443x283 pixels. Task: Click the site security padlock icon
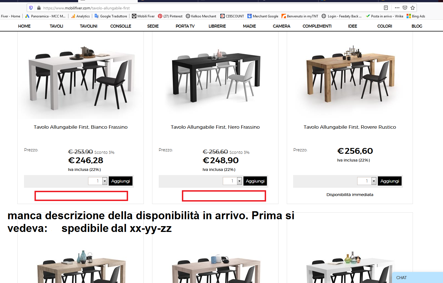39,8
